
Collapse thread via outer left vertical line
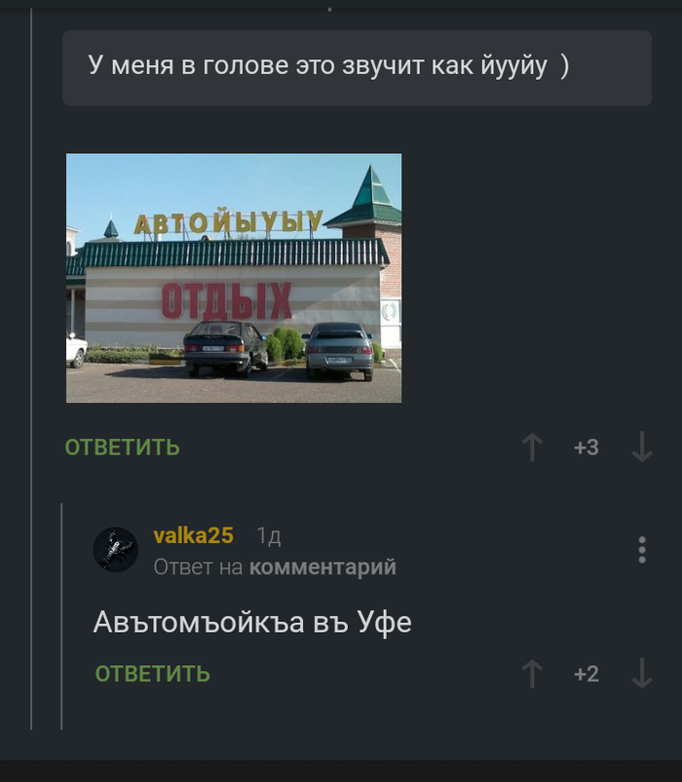tap(31, 369)
